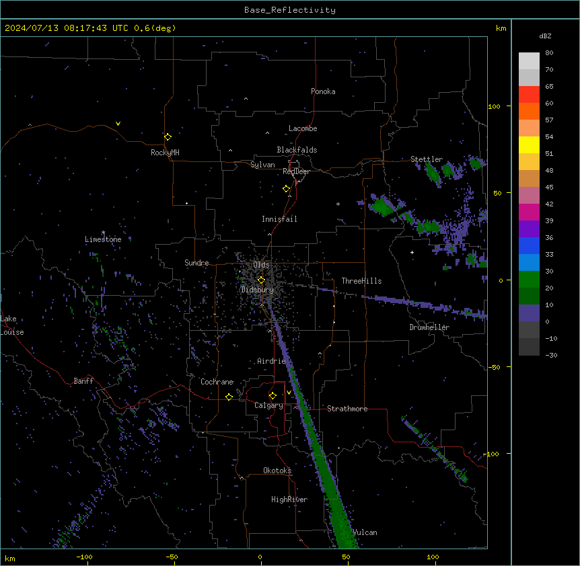Click the Sylvan label
Screen dimensions: 580x566
click(262, 165)
